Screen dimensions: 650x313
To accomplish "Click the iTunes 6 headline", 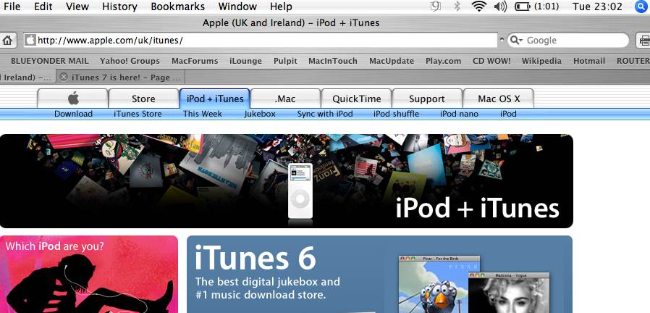I will tap(256, 258).
